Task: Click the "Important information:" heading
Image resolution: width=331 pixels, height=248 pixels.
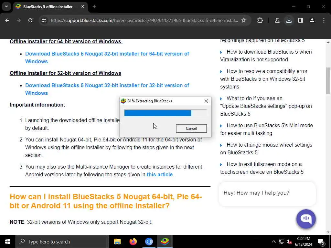Action: 37,105
